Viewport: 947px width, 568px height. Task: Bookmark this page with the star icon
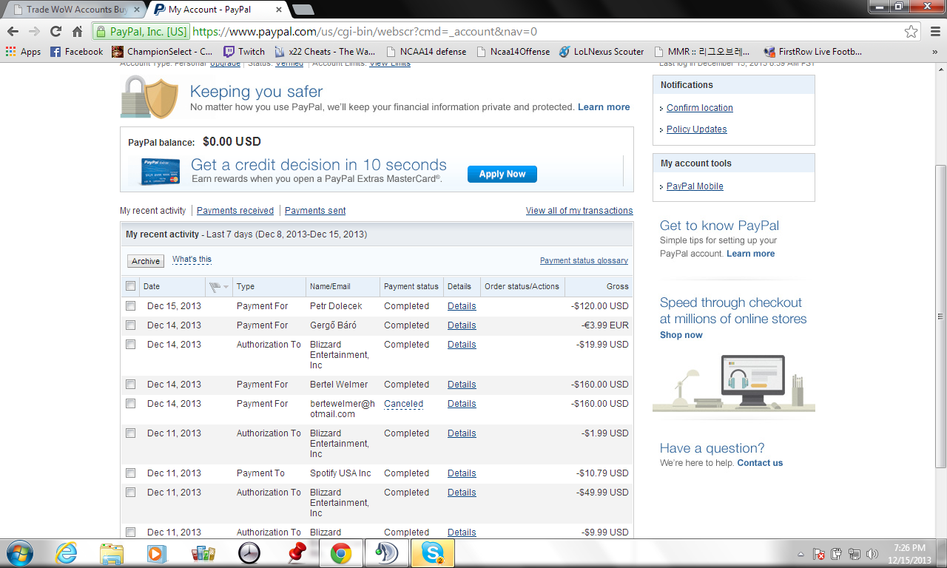[x=911, y=32]
